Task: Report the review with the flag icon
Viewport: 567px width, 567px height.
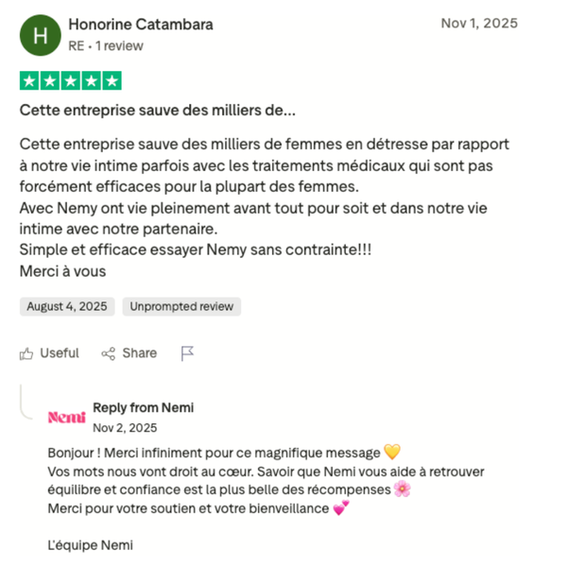Action: (x=187, y=353)
